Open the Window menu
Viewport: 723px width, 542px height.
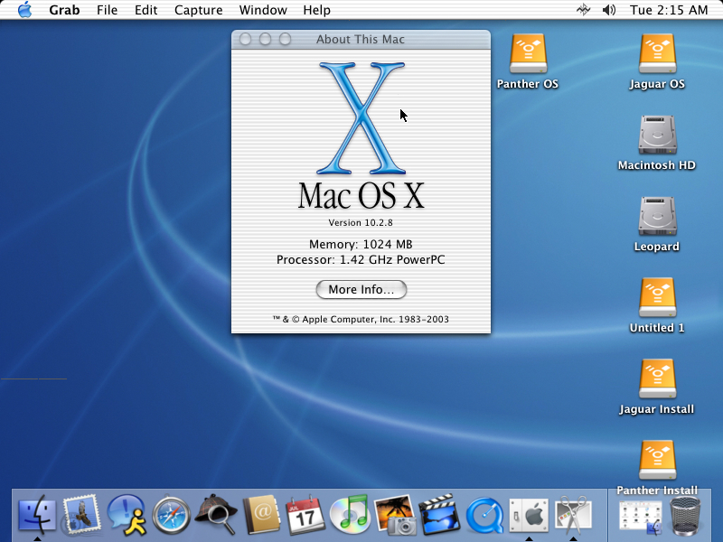point(263,10)
